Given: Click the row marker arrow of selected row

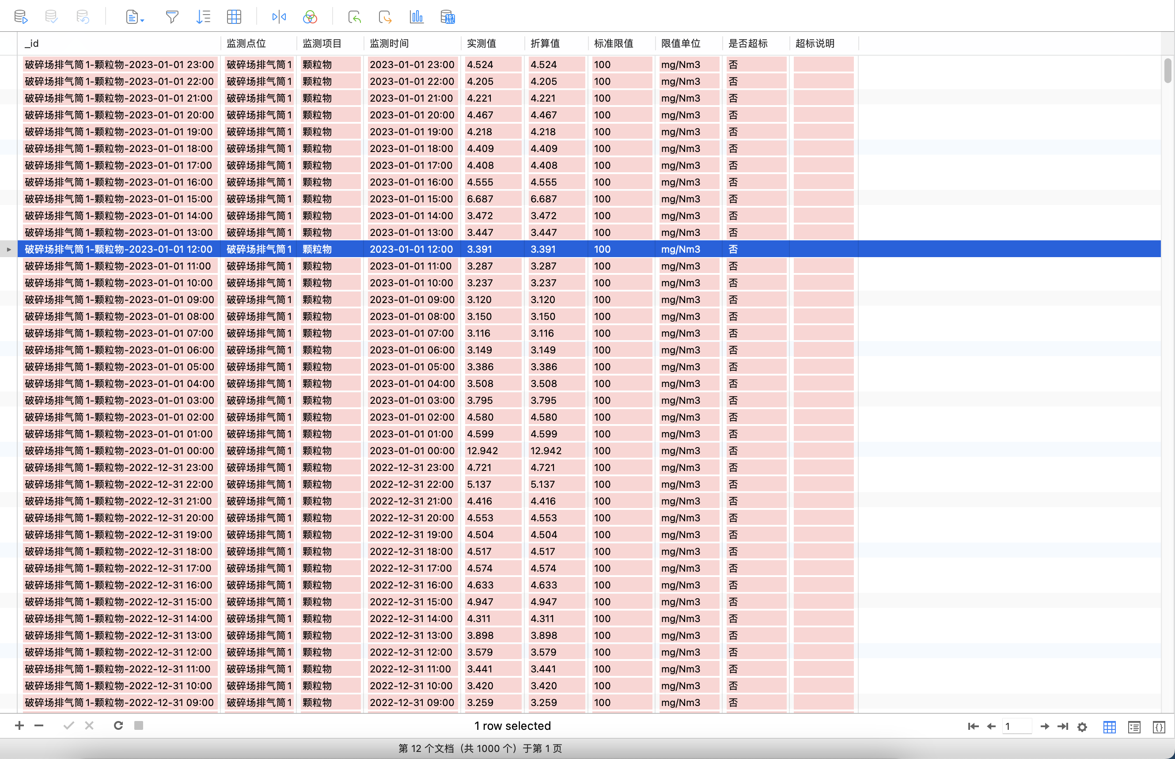Looking at the screenshot, I should [9, 249].
